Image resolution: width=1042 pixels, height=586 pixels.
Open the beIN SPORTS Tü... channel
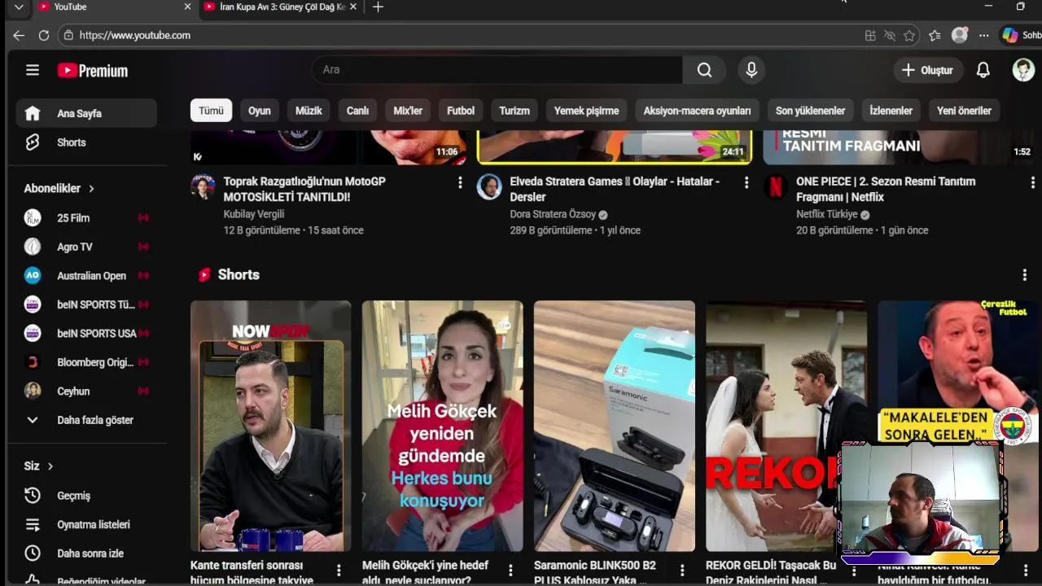click(86, 304)
